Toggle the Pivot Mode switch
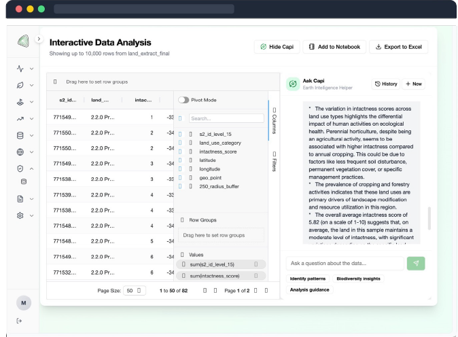 point(183,100)
